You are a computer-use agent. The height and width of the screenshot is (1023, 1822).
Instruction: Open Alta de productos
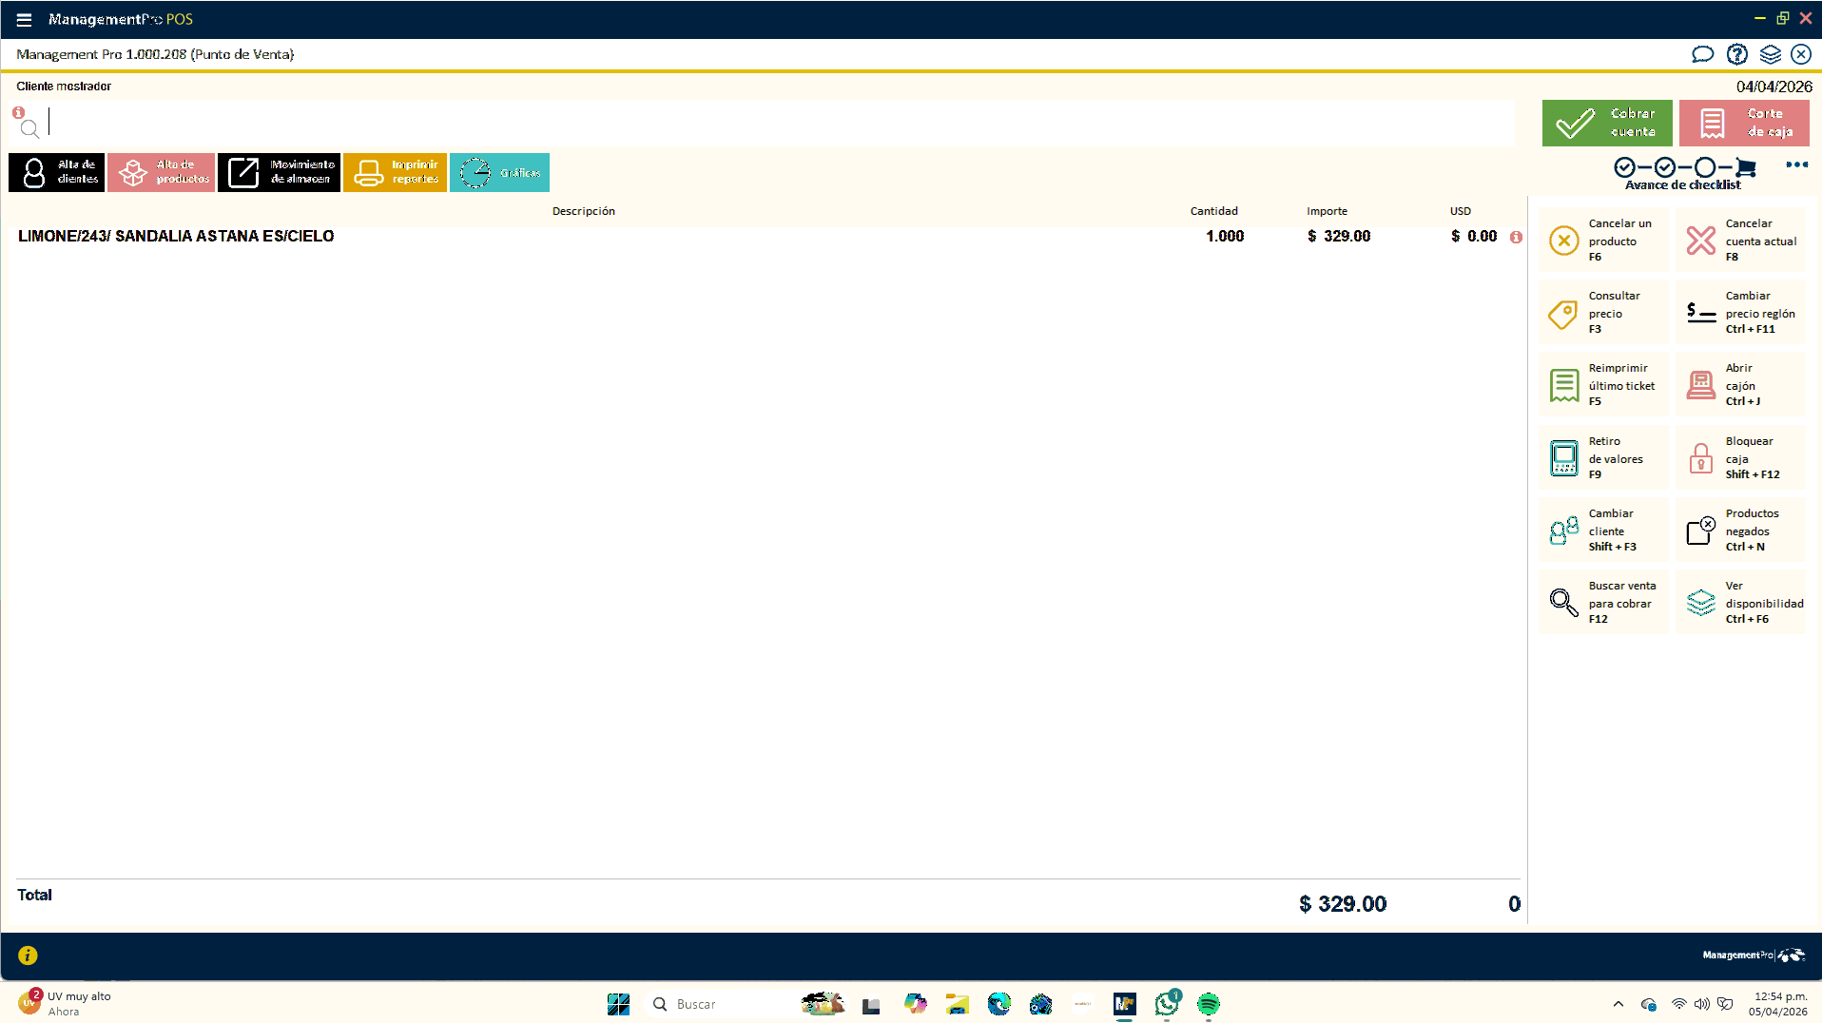point(161,172)
